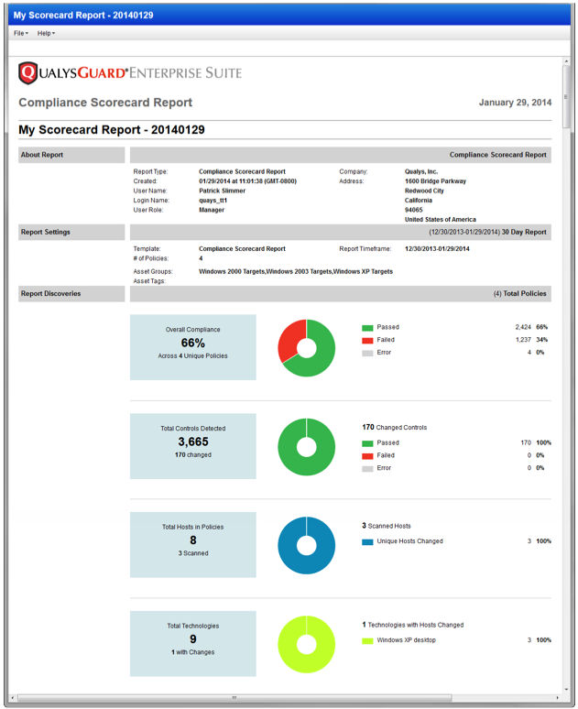578x709 pixels.
Task: Click the left arrow of horizontal scrollbar
Action: tap(12, 698)
